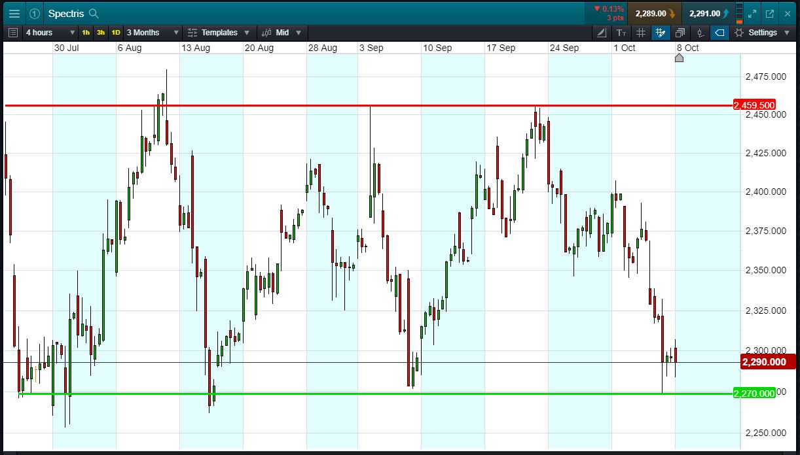Viewport: 800px width, 455px height.
Task: Pop out chart into new window
Action: pyautogui.click(x=770, y=13)
